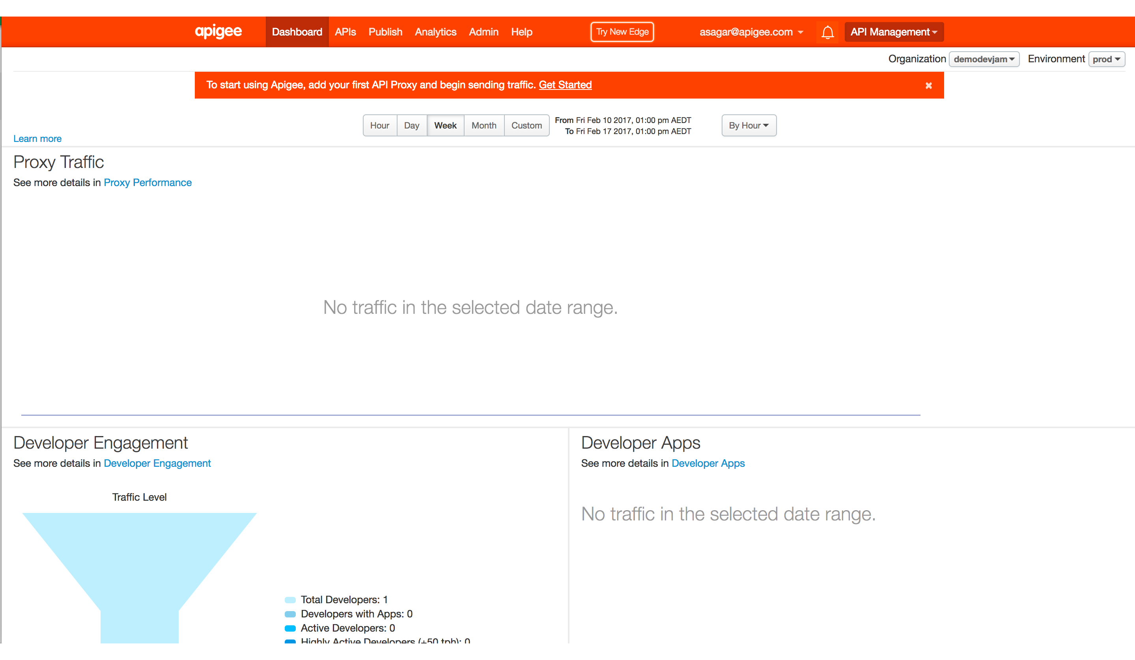1135x660 pixels.
Task: Click the notifications bell icon
Action: pyautogui.click(x=827, y=32)
